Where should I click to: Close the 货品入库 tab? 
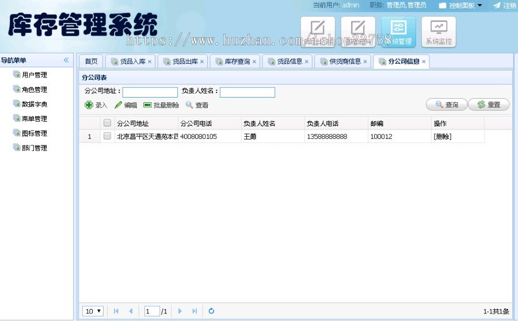(150, 61)
